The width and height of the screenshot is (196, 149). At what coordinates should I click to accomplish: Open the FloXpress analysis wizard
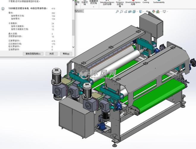point(120,3)
